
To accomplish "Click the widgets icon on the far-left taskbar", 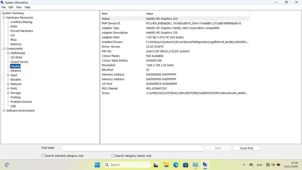I will tap(7, 165).
